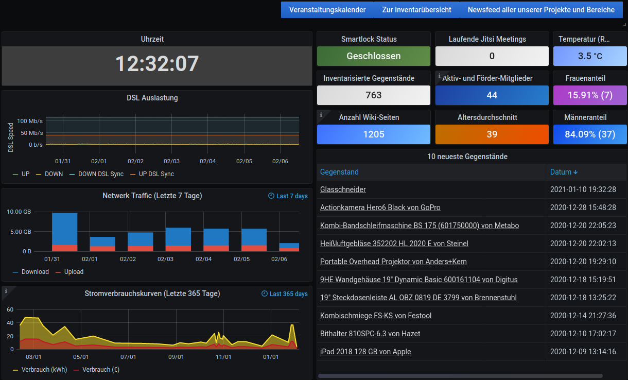Image resolution: width=628 pixels, height=380 pixels.
Task: Open Inventarisierte Gegenstände panel menu
Action: click(x=369, y=78)
